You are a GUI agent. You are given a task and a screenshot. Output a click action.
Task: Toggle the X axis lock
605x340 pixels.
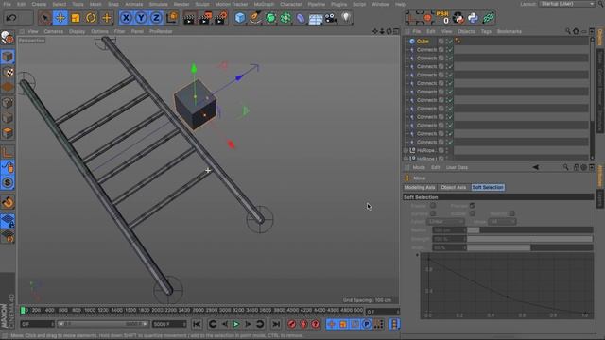pyautogui.click(x=126, y=18)
